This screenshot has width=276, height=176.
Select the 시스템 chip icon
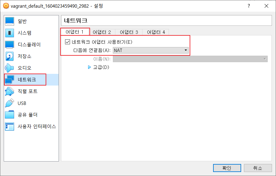click(x=10, y=33)
